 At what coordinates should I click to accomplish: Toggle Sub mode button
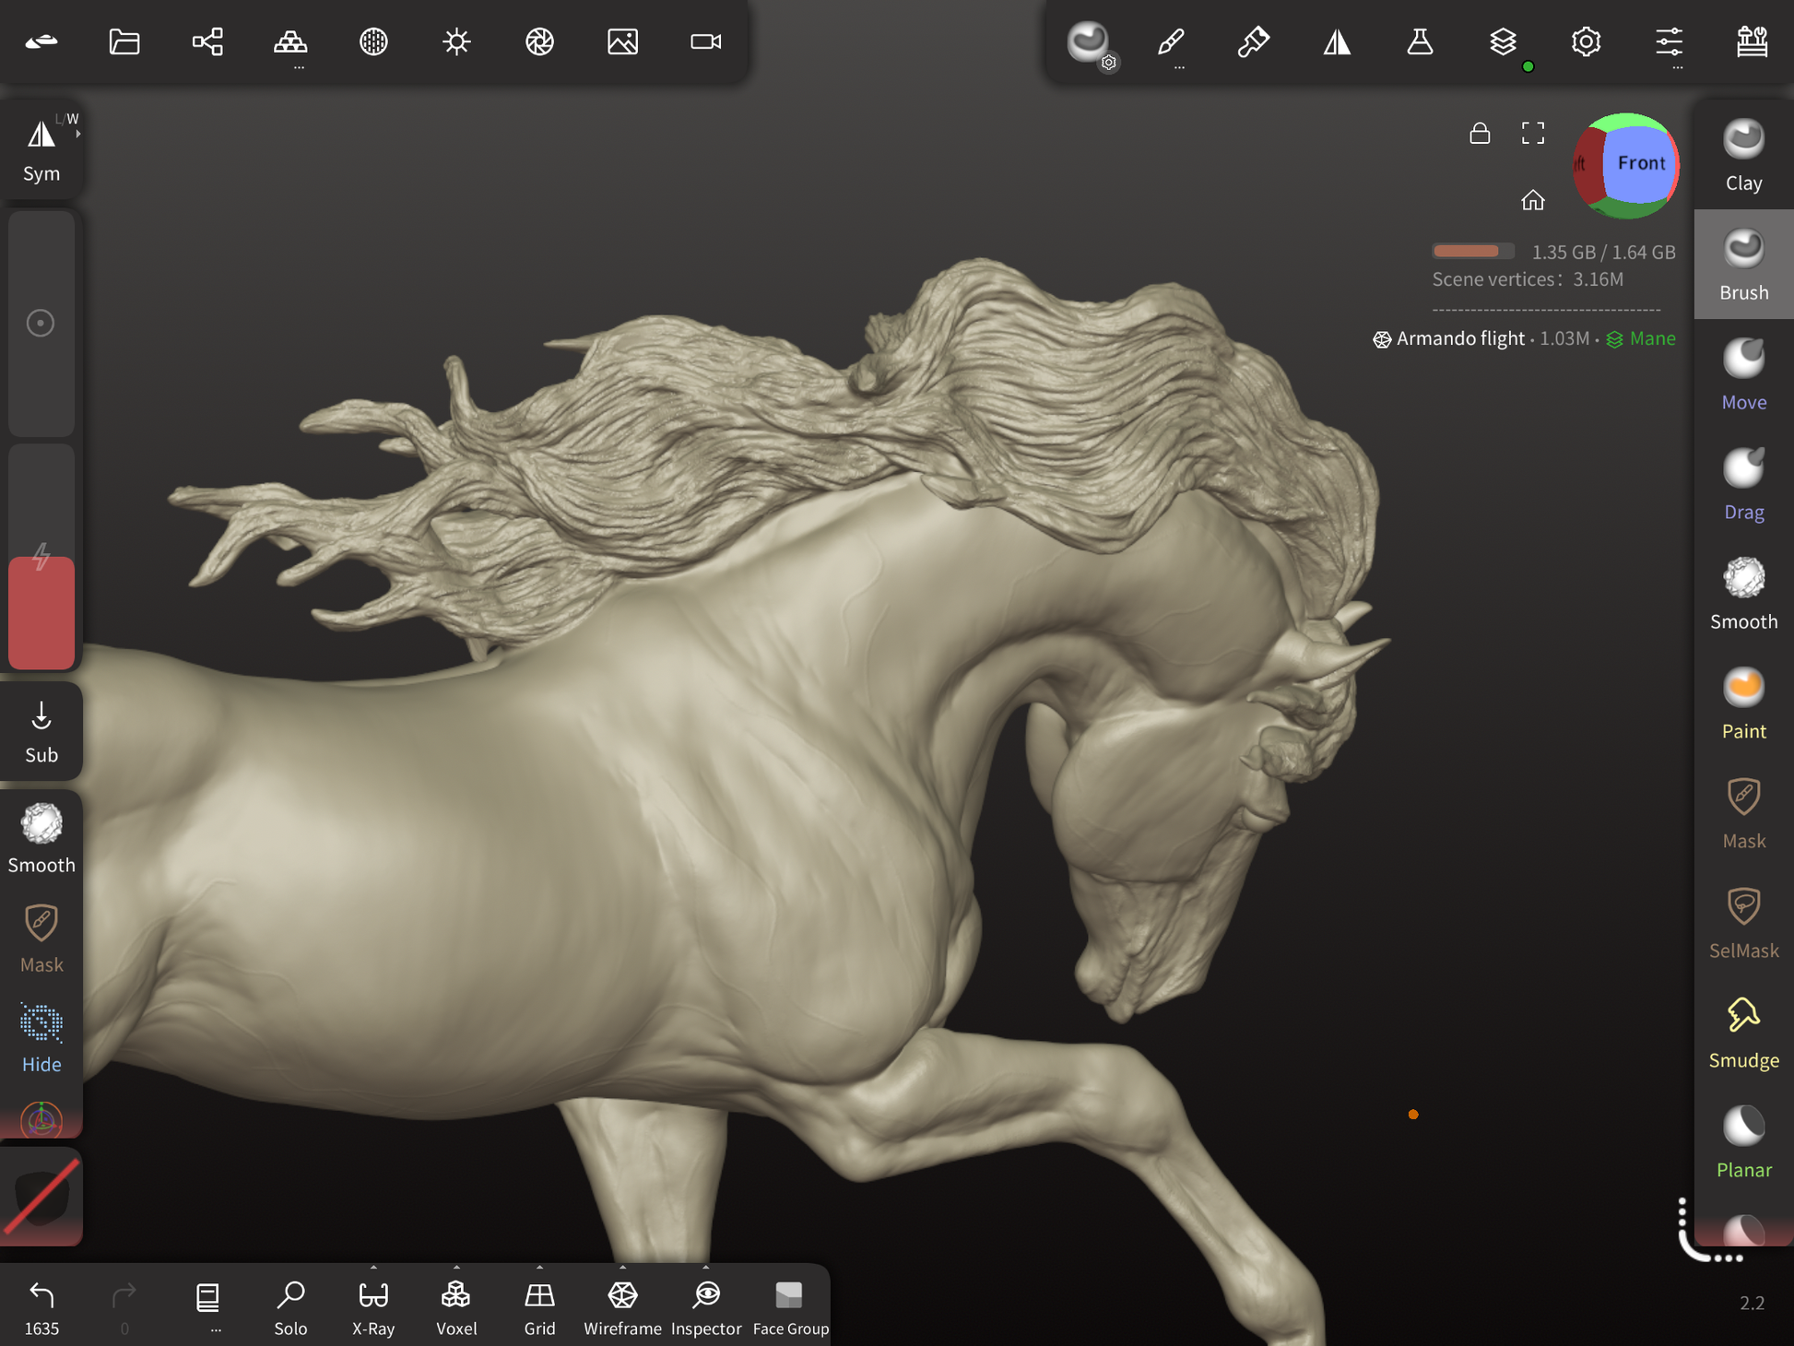(x=41, y=731)
